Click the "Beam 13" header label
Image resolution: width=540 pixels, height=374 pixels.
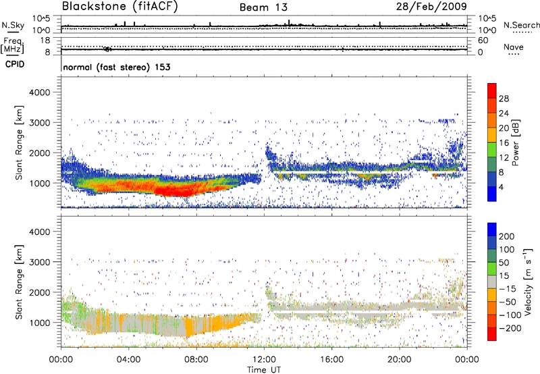(x=263, y=7)
